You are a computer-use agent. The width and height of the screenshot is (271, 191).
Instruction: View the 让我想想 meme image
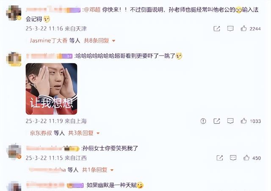[x=52, y=89]
